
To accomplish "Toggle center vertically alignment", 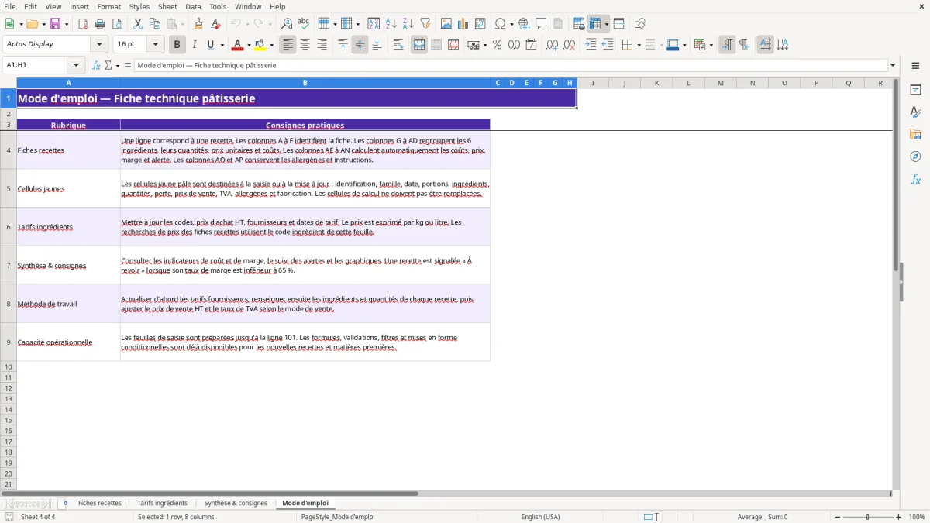I will (360, 45).
